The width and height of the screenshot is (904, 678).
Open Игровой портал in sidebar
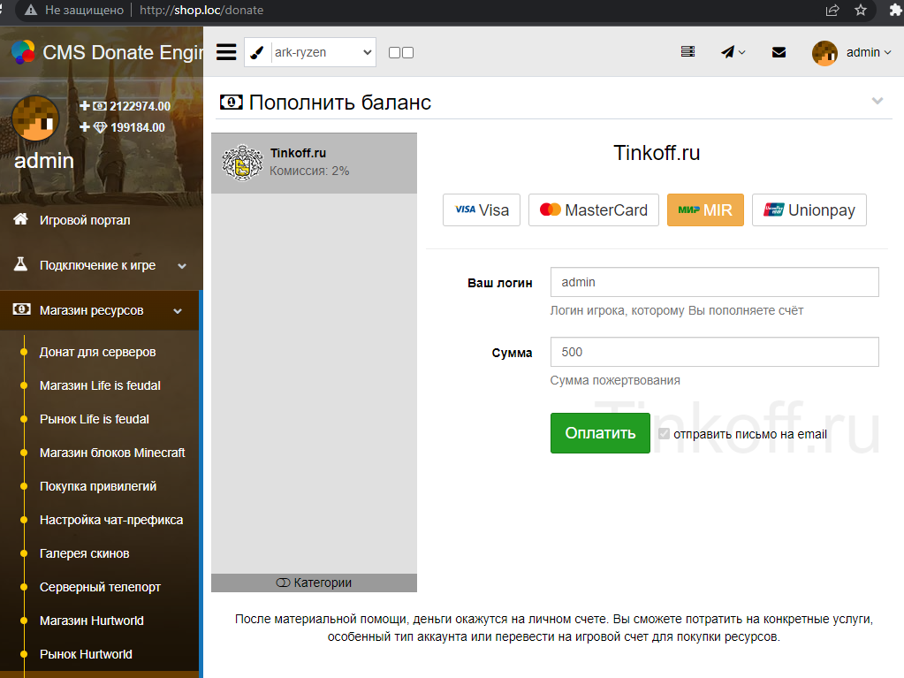tap(85, 220)
